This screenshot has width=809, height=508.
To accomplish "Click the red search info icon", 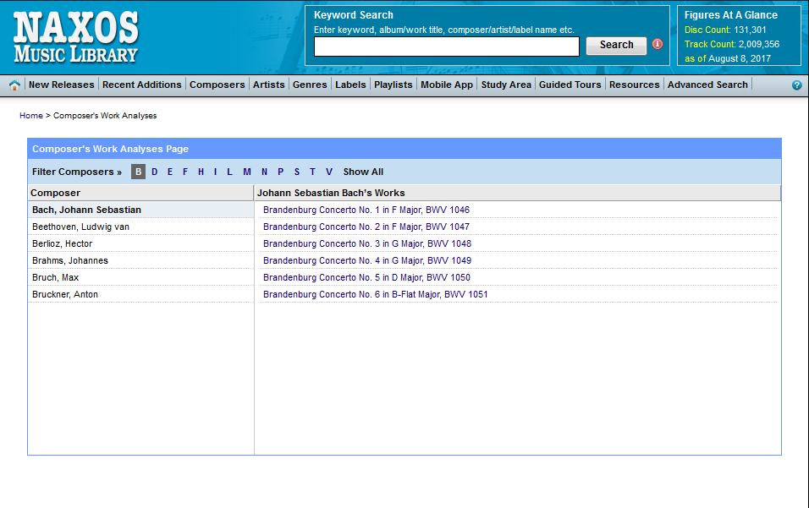I will pos(658,44).
